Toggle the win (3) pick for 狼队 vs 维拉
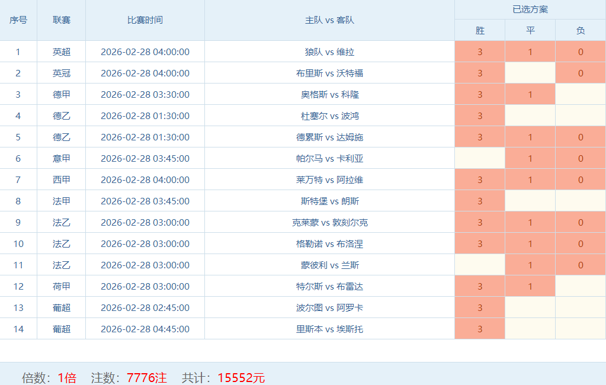 click(480, 52)
